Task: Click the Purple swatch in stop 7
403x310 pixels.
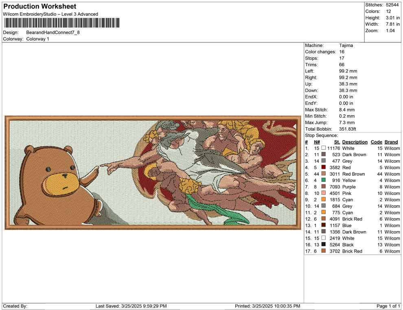Action: point(323,186)
